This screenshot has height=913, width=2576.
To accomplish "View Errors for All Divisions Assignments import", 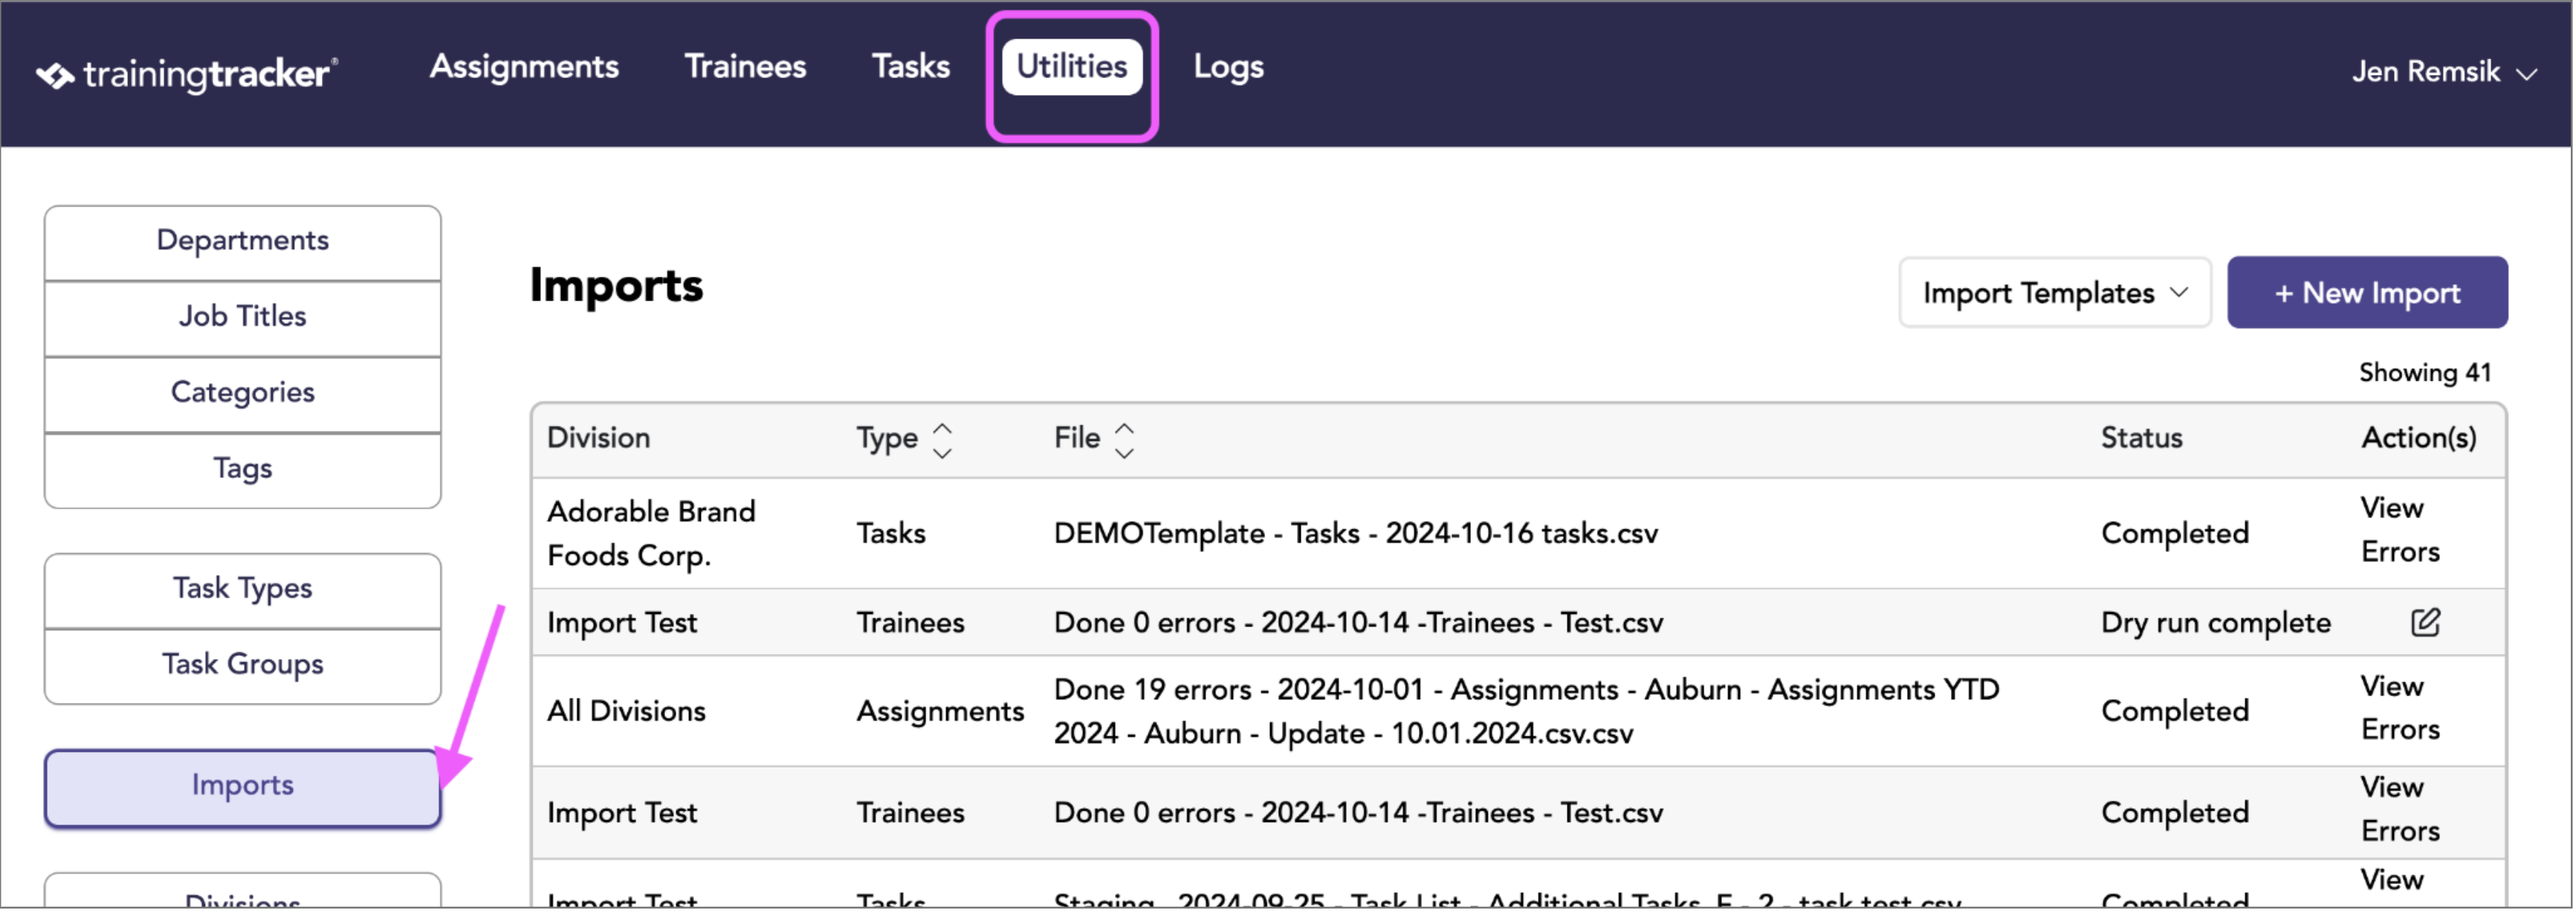I will [2399, 708].
